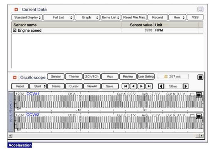Click the horizontal scrollbar right arrow

[201, 135]
